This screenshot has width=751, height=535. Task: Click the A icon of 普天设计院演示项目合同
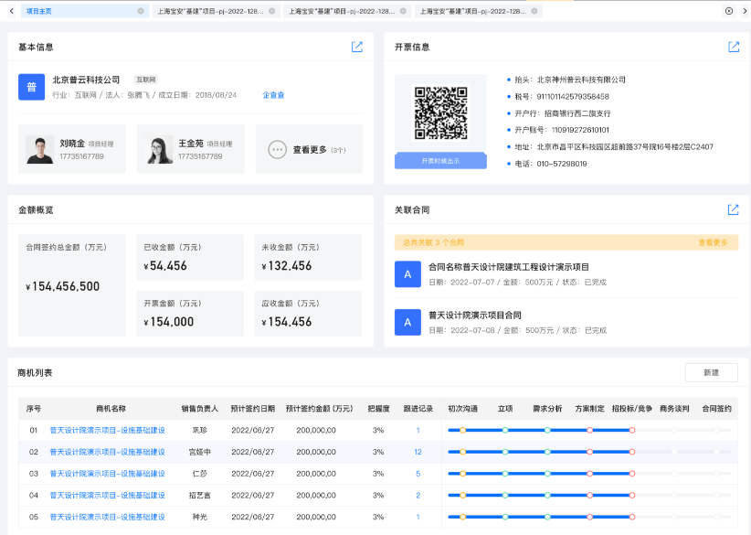(407, 322)
